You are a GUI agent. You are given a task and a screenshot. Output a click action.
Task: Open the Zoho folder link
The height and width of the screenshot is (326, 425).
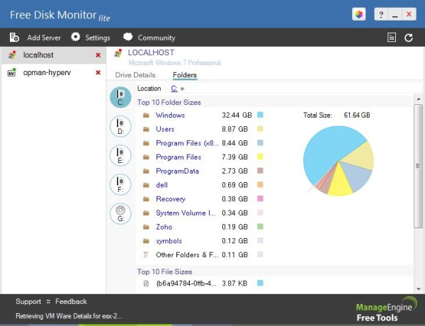pos(164,227)
